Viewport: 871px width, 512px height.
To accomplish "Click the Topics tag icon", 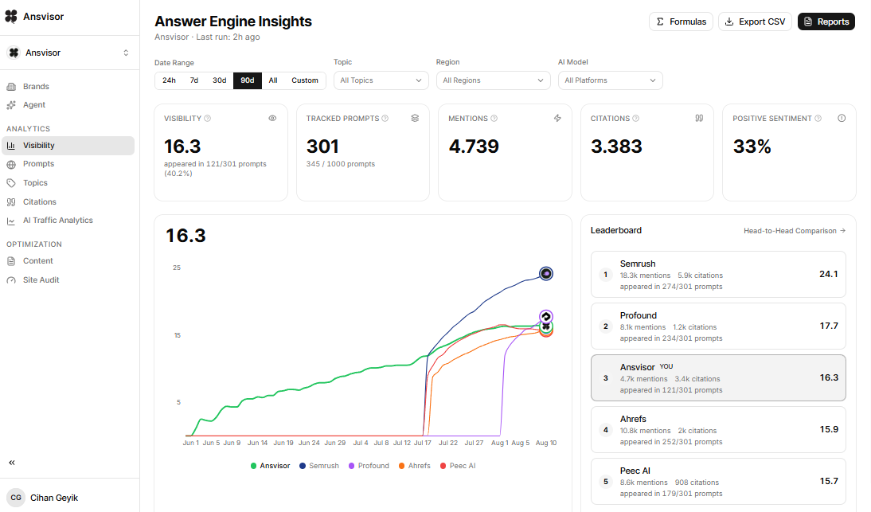I will point(11,182).
